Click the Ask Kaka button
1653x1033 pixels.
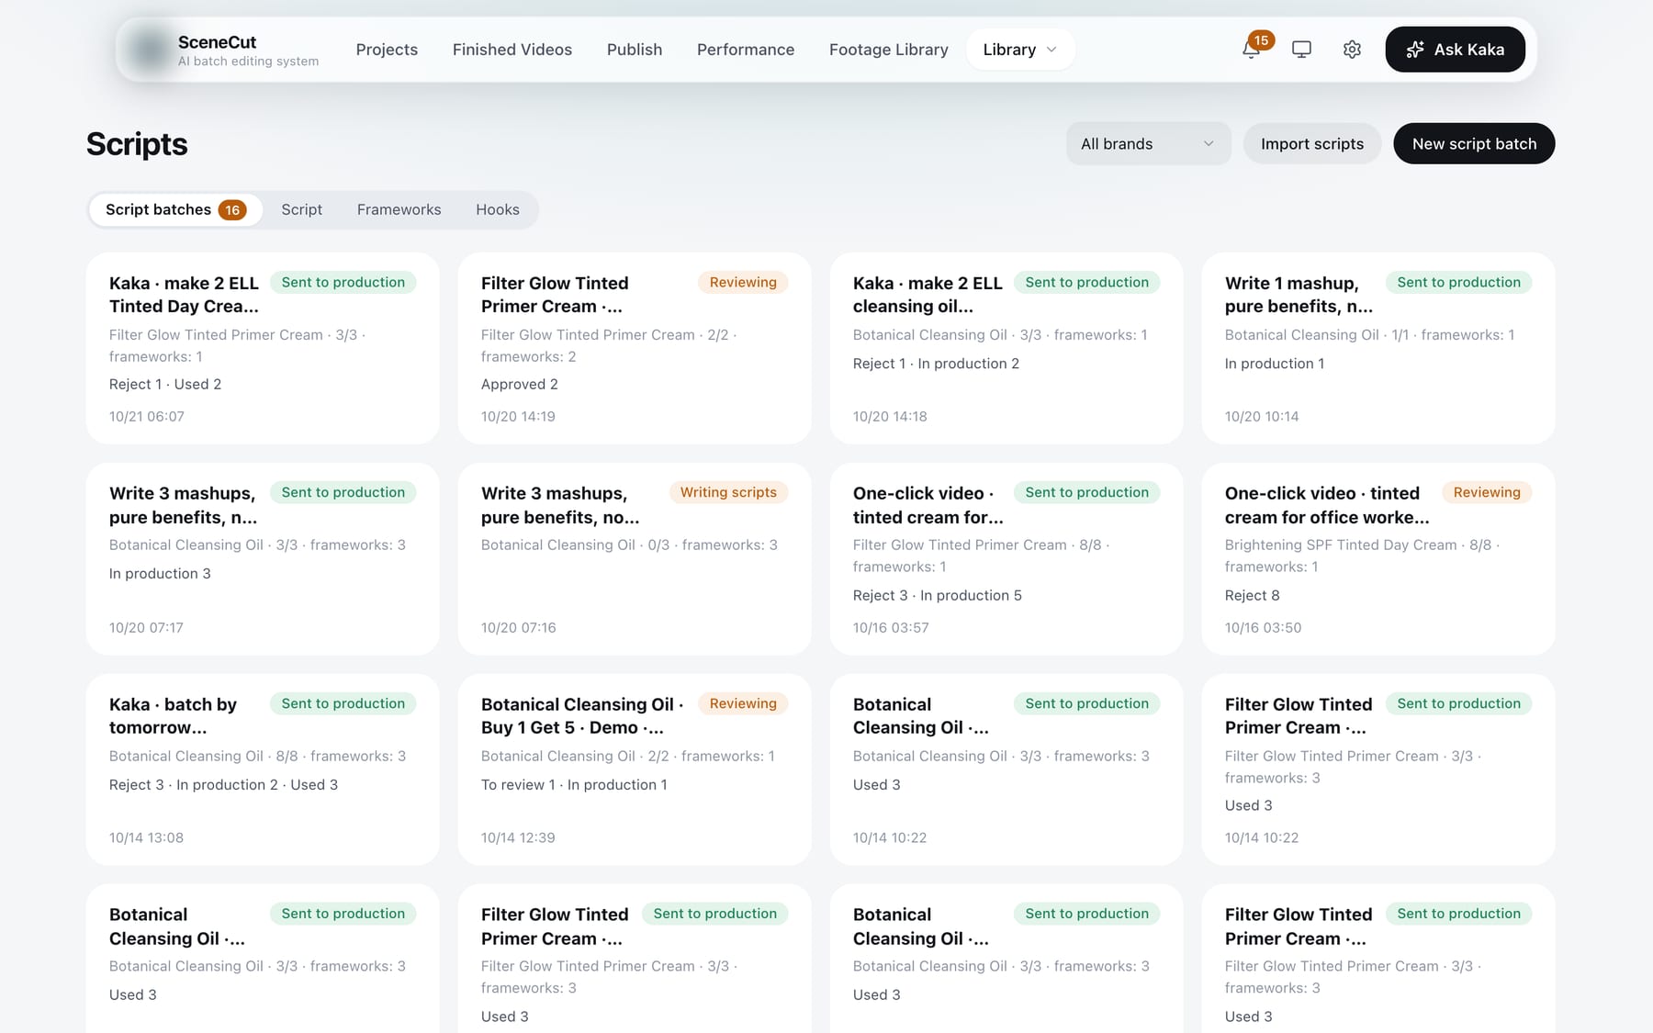point(1455,50)
